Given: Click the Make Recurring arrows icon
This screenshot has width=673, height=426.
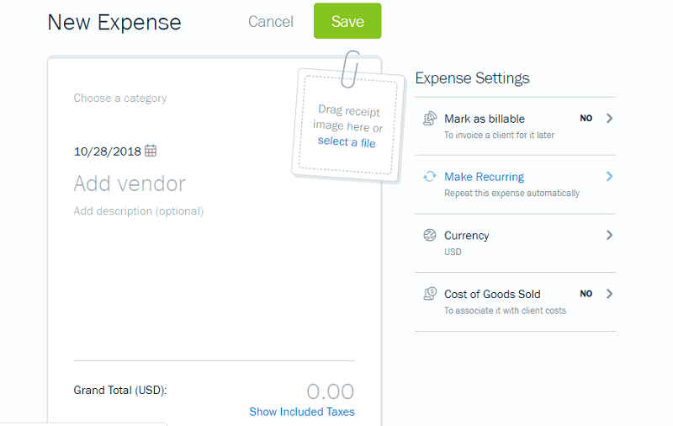Looking at the screenshot, I should pos(430,177).
